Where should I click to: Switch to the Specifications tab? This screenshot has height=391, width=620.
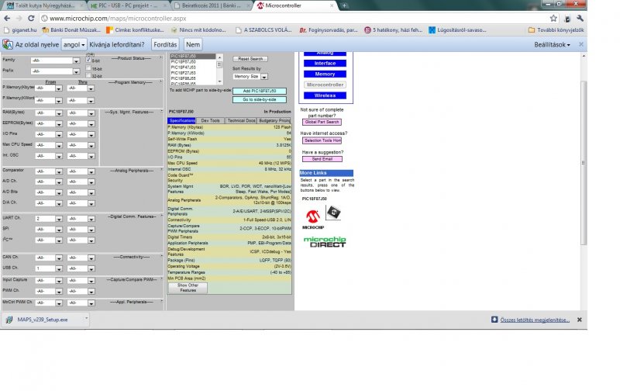[182, 120]
